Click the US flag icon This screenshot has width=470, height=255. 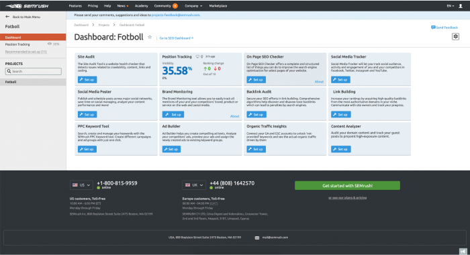[x=75, y=185]
